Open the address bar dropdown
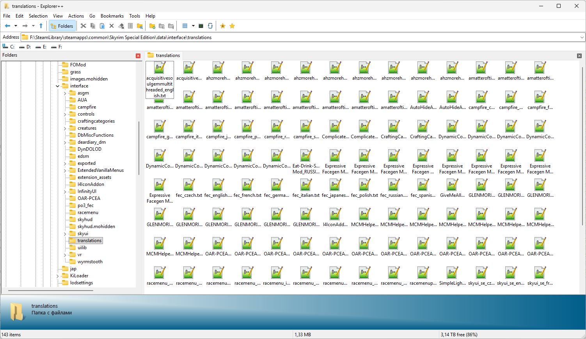The image size is (586, 339). tap(582, 37)
